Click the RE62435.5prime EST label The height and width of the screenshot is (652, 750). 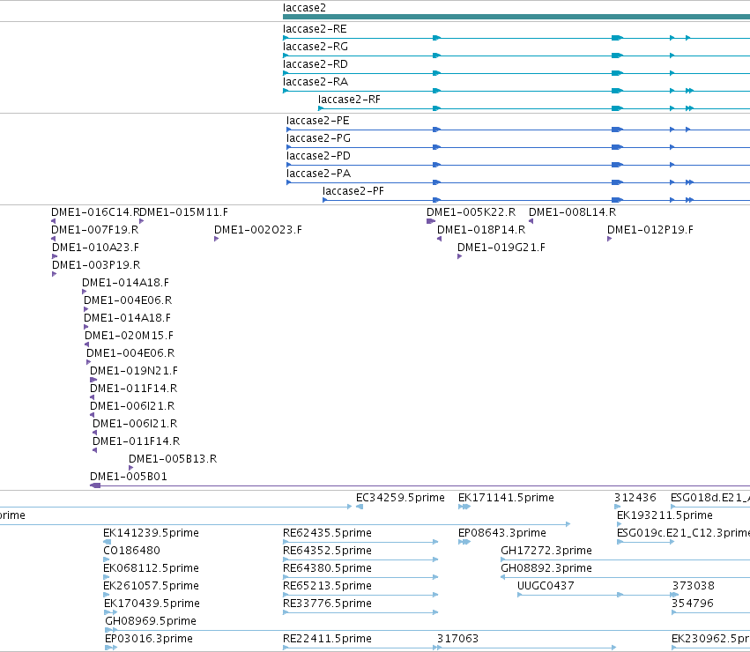click(x=327, y=533)
